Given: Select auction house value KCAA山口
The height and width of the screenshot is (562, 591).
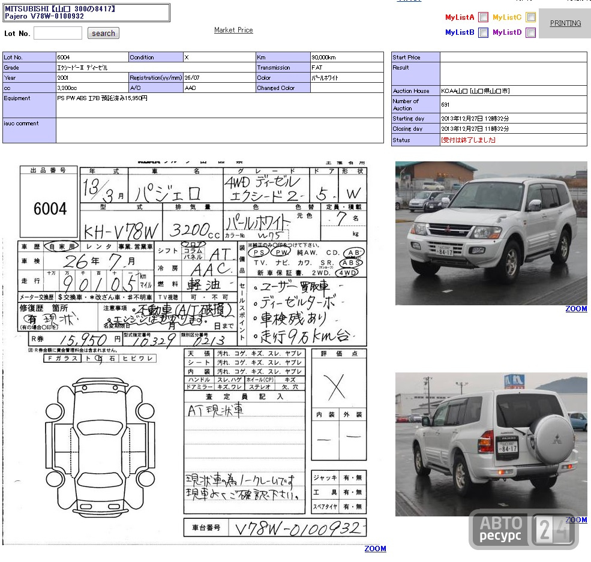Looking at the screenshot, I should tap(455, 91).
